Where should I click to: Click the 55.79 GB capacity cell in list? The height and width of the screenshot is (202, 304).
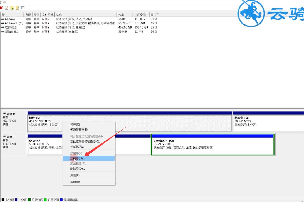[x=124, y=23]
